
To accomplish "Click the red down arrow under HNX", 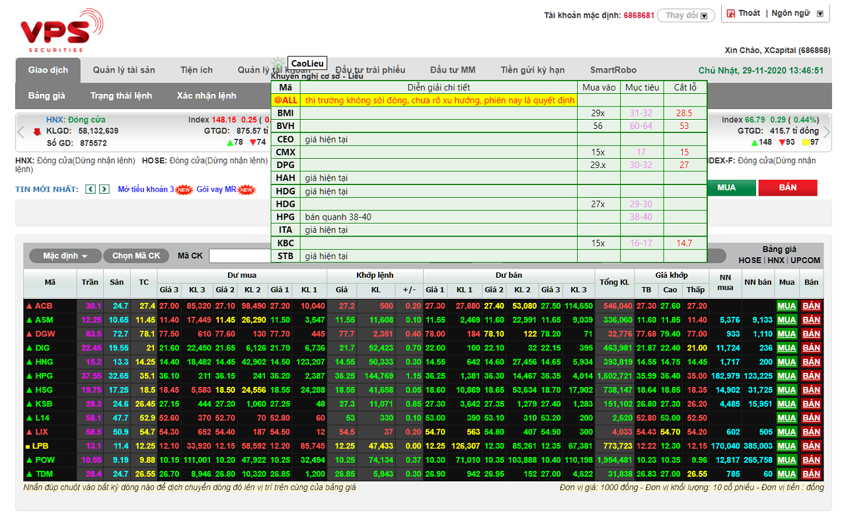I will (37, 132).
